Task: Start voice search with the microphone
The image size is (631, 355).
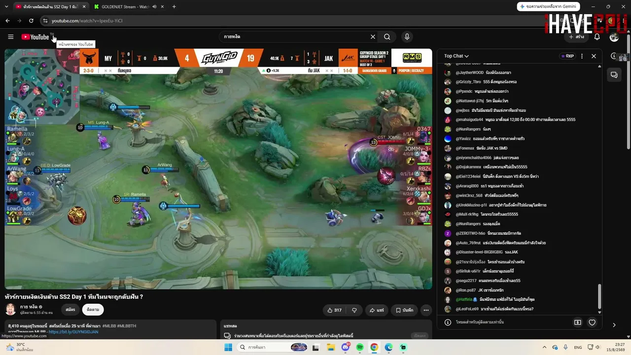Action: click(x=407, y=36)
